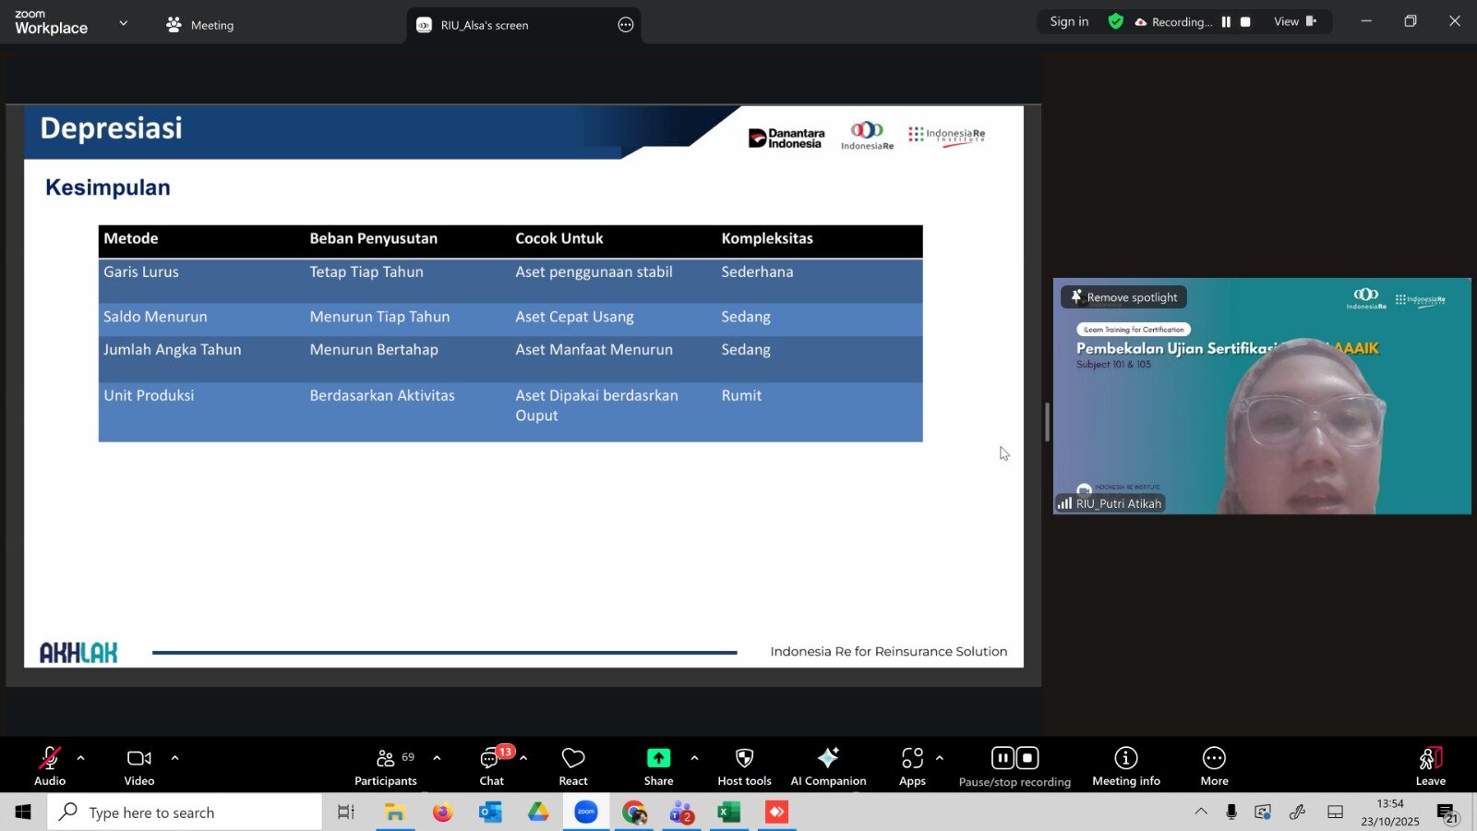Click Remove spotlight on video

1123,297
